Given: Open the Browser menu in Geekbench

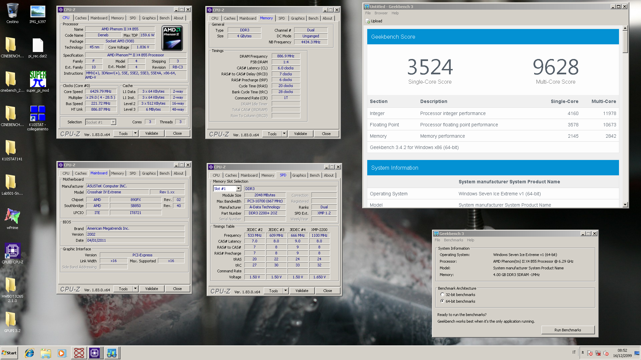Looking at the screenshot, I should 381,13.
